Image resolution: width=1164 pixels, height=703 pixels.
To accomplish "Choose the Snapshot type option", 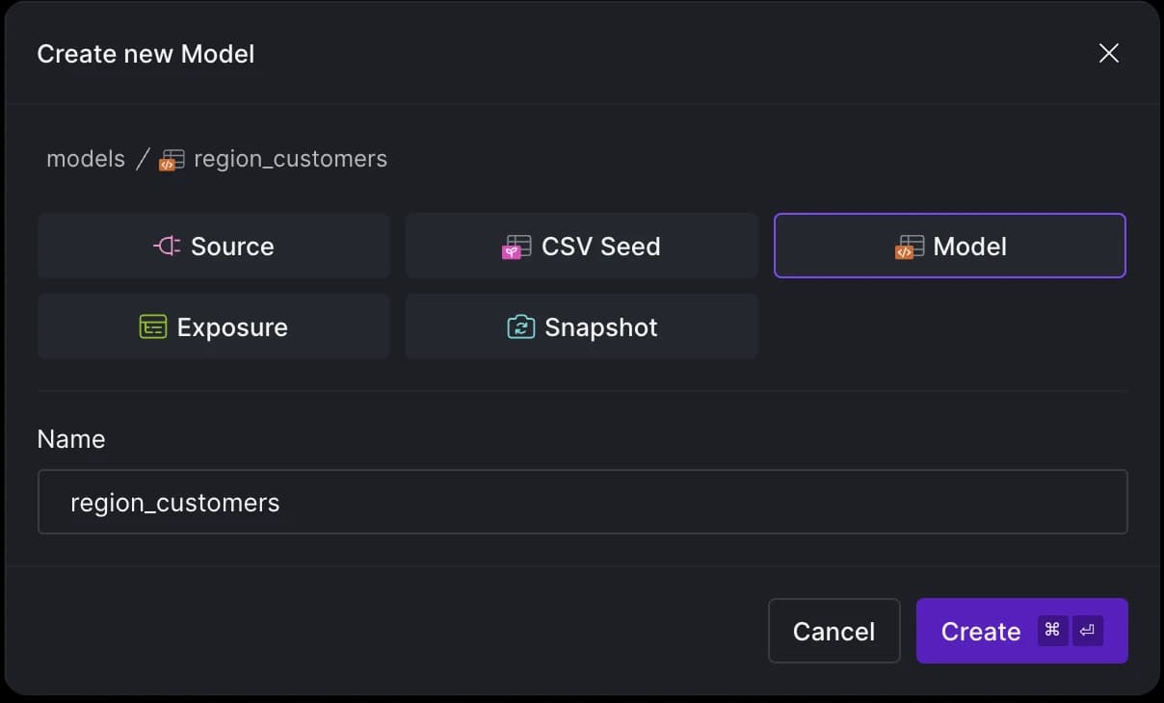I will [x=582, y=326].
